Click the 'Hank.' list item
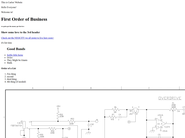Image resolution: width=185 pixels, height=138 pixels. point(10,63)
